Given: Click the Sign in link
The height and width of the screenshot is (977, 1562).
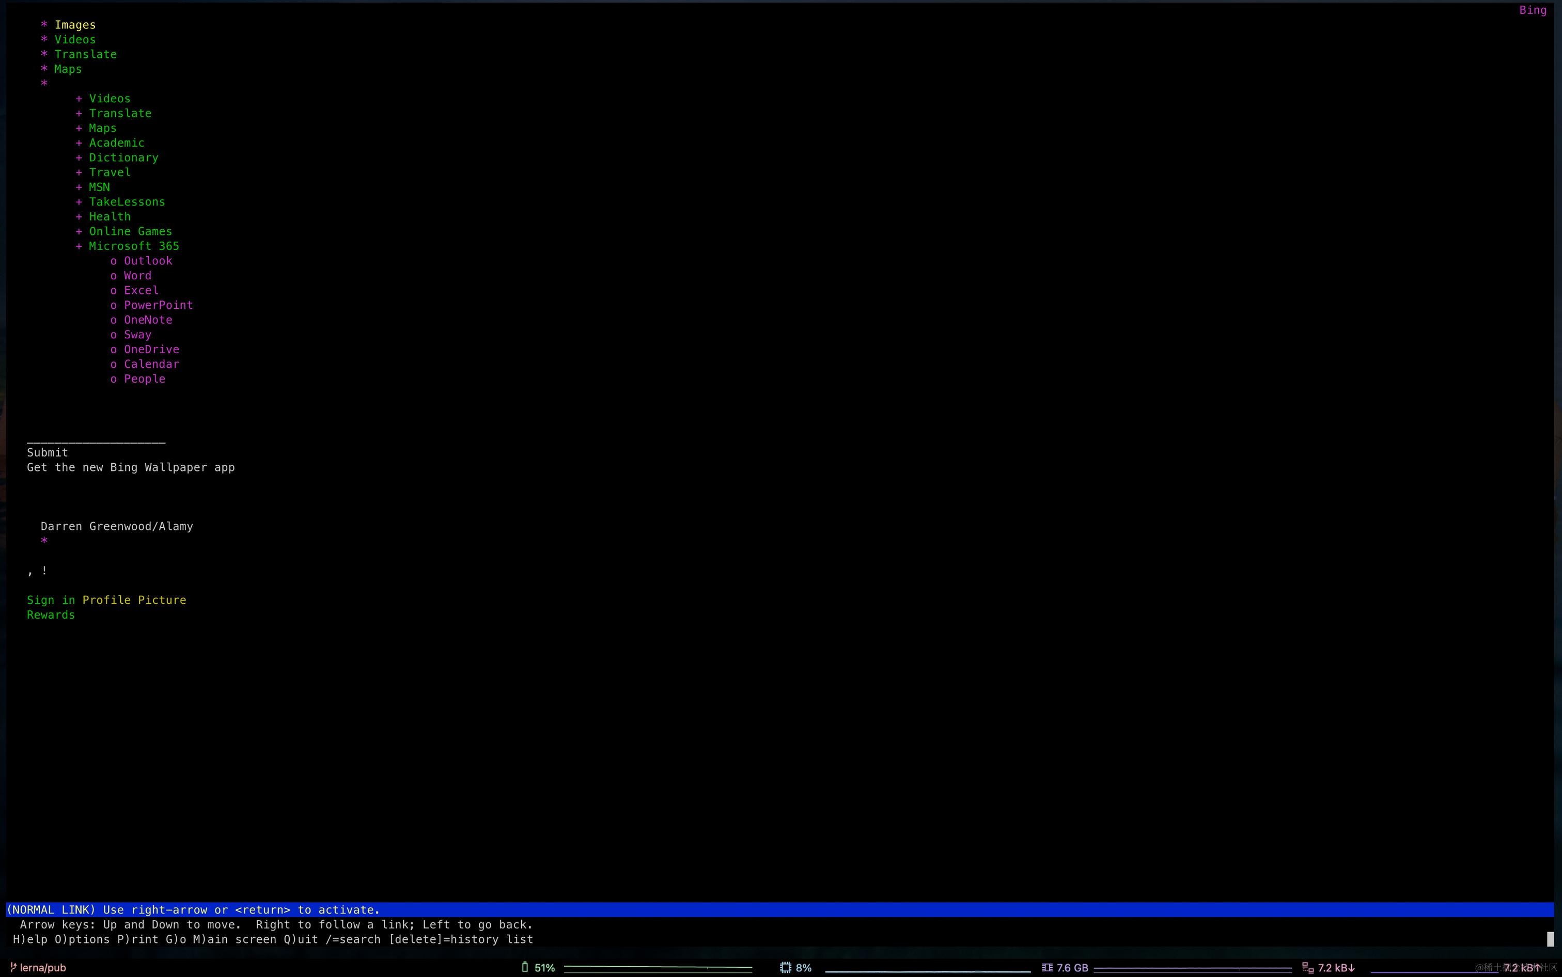Looking at the screenshot, I should (51, 600).
